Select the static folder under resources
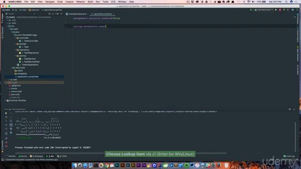Image resolution: width=301 pixels, height=169 pixels. (x=20, y=71)
